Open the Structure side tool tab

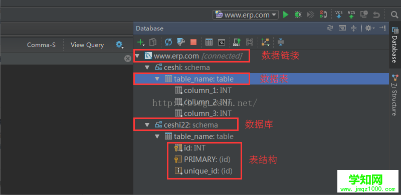(x=395, y=95)
